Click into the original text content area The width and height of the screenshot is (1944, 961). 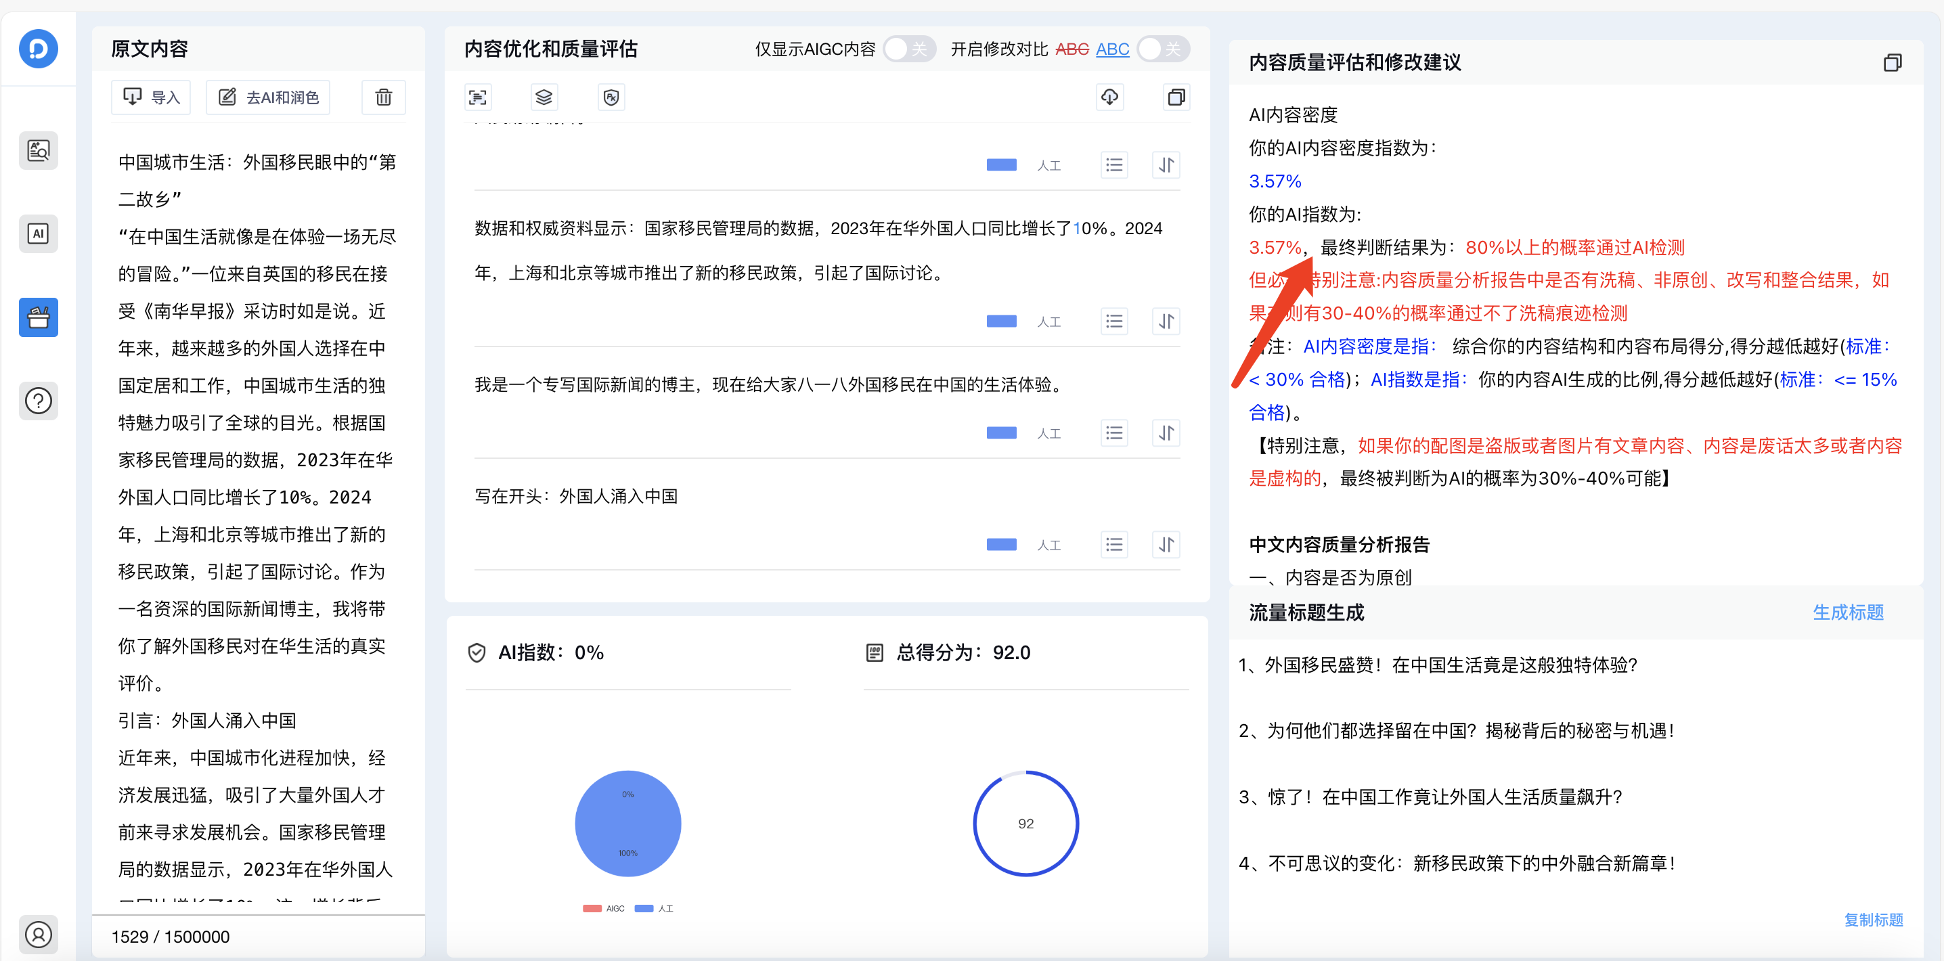coord(257,520)
